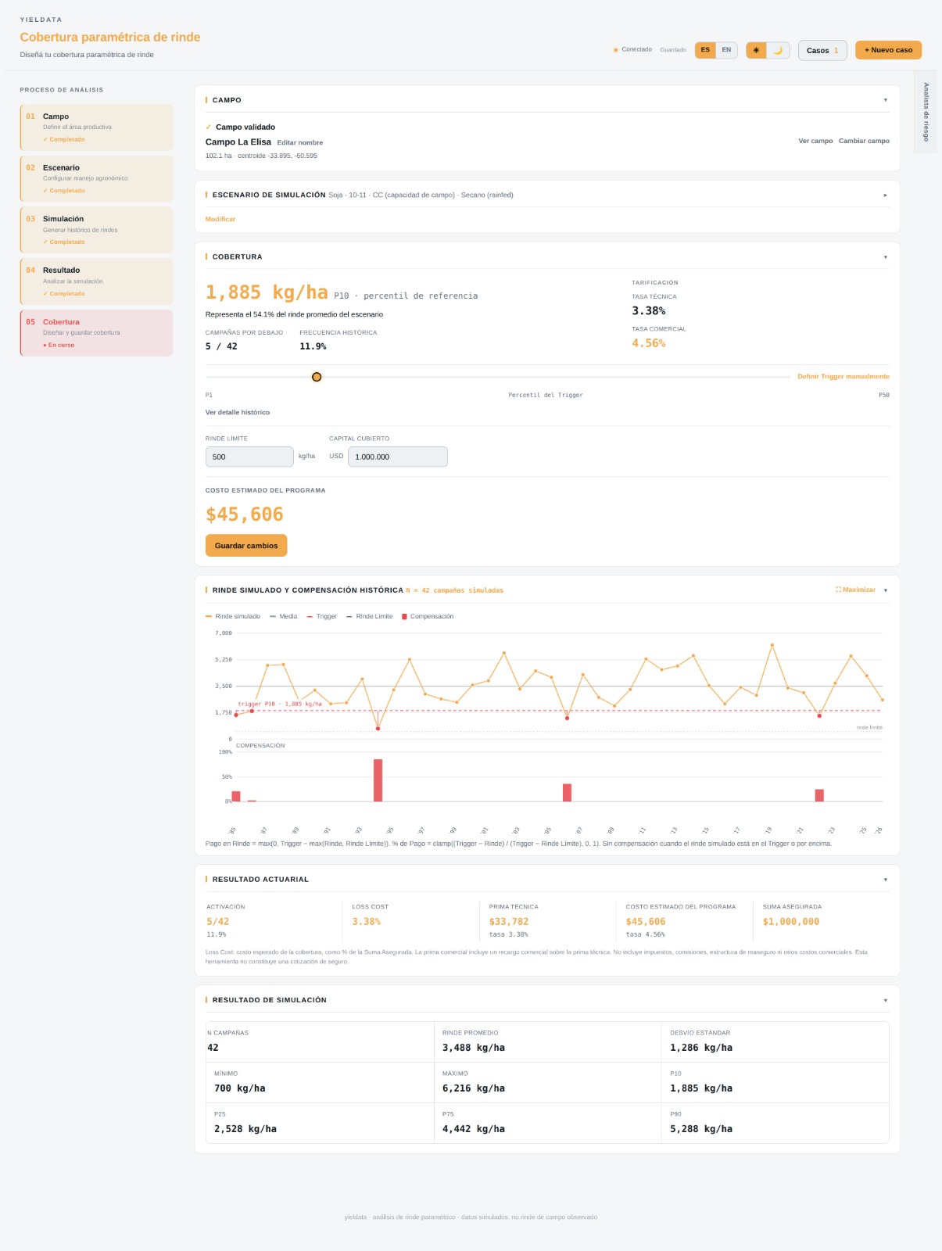Click the Capital Cubierto input field
This screenshot has height=1251, width=942.
tap(398, 457)
